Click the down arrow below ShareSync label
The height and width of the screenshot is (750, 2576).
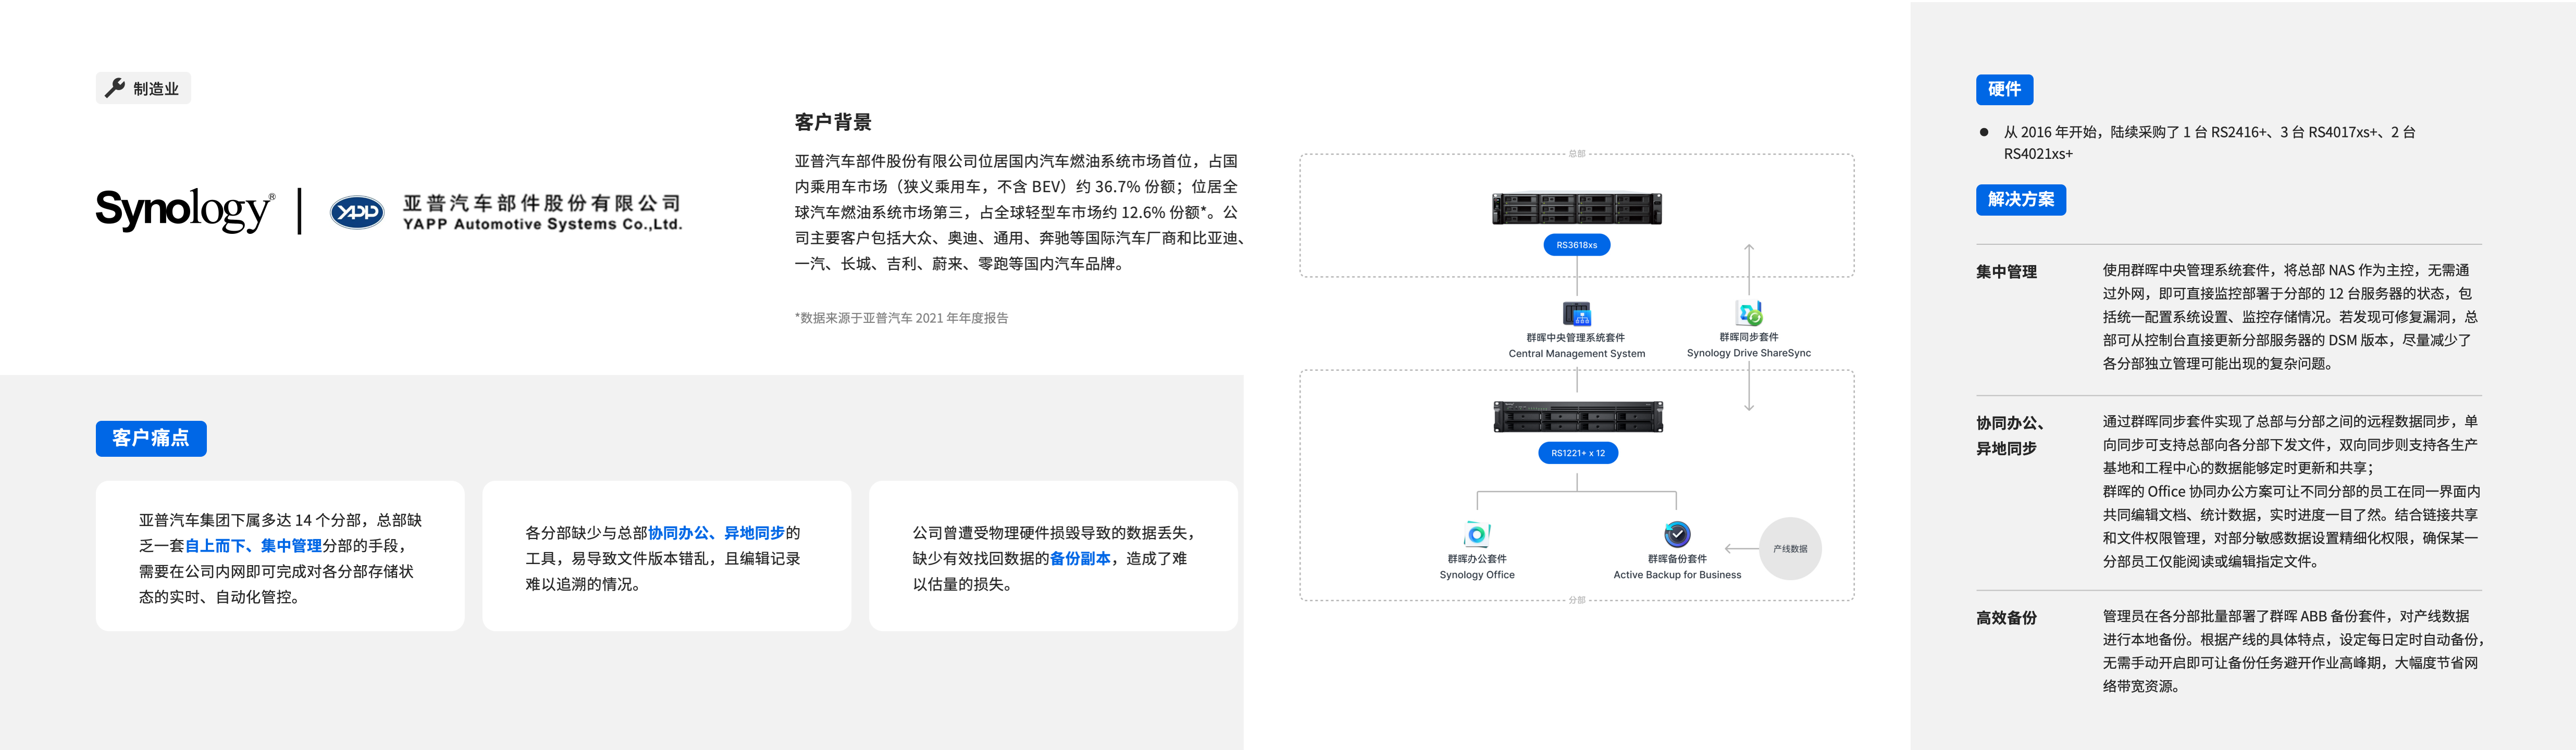1749,386
